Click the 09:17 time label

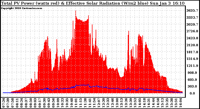pos(40,103)
